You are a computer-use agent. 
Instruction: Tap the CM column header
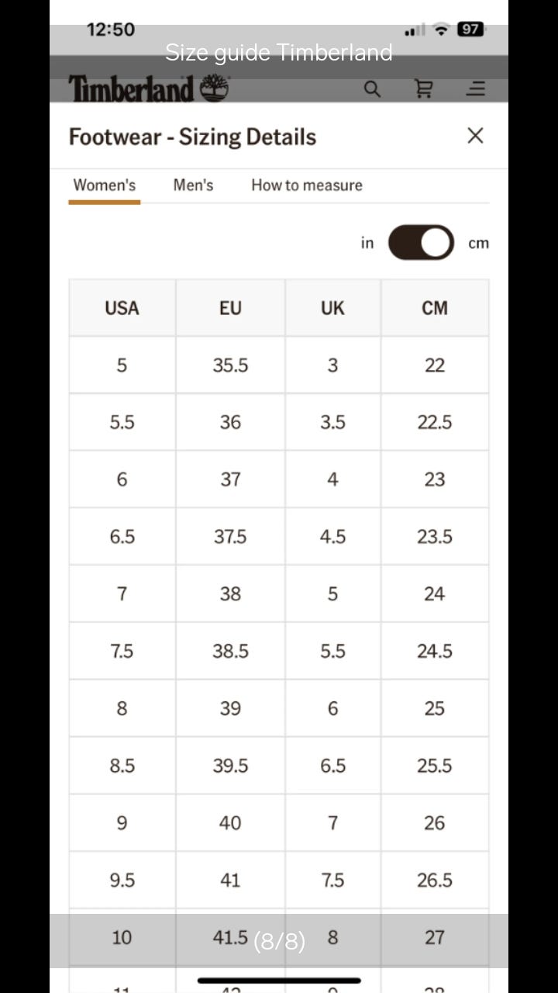click(x=435, y=308)
